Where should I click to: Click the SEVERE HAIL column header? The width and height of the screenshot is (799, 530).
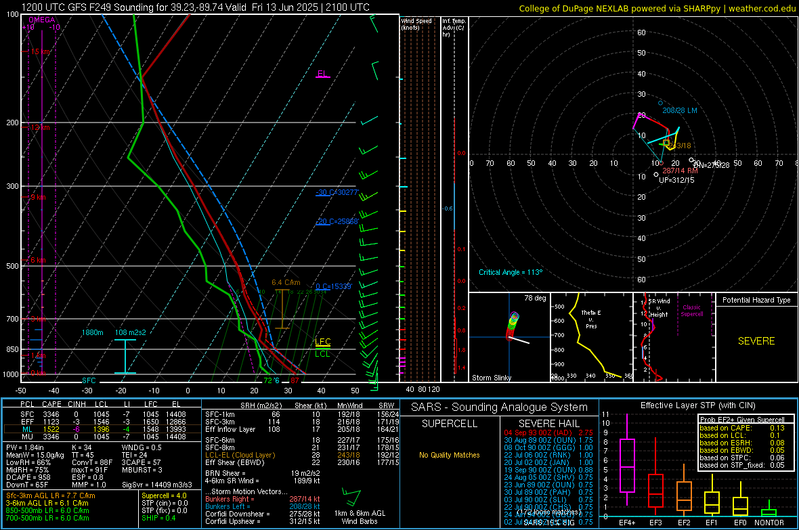[548, 424]
